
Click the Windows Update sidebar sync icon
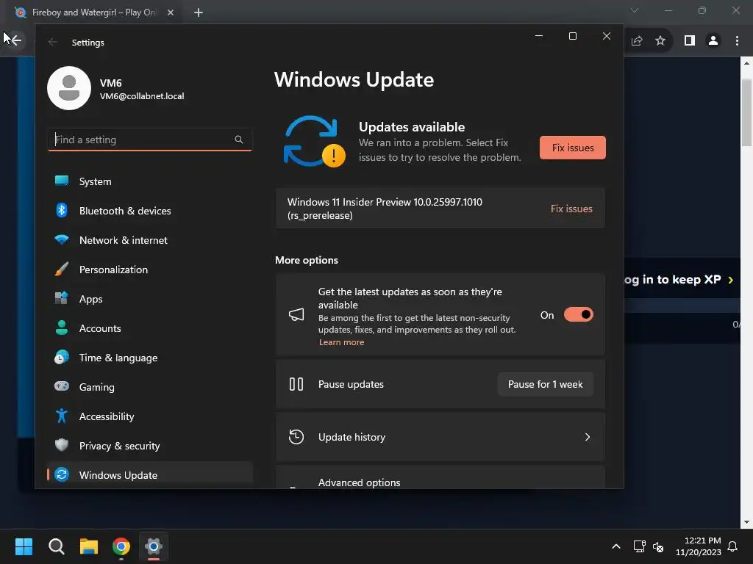(62, 474)
